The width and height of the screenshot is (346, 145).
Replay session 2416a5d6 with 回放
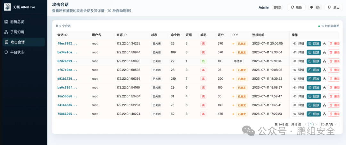pyautogui.click(x=314, y=105)
